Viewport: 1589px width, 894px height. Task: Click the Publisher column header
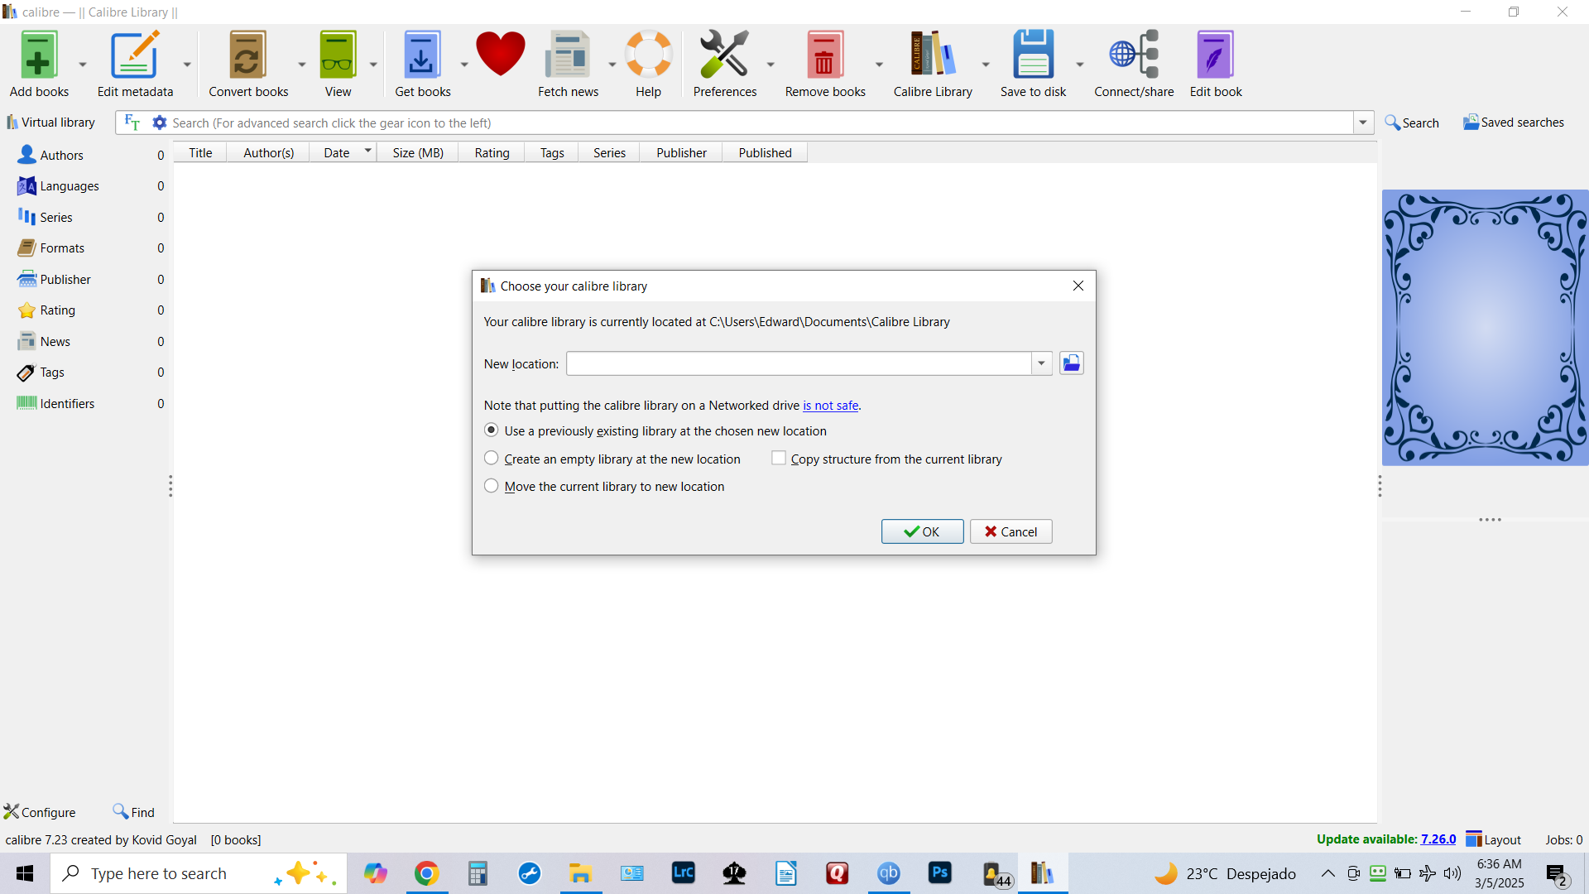pos(681,152)
